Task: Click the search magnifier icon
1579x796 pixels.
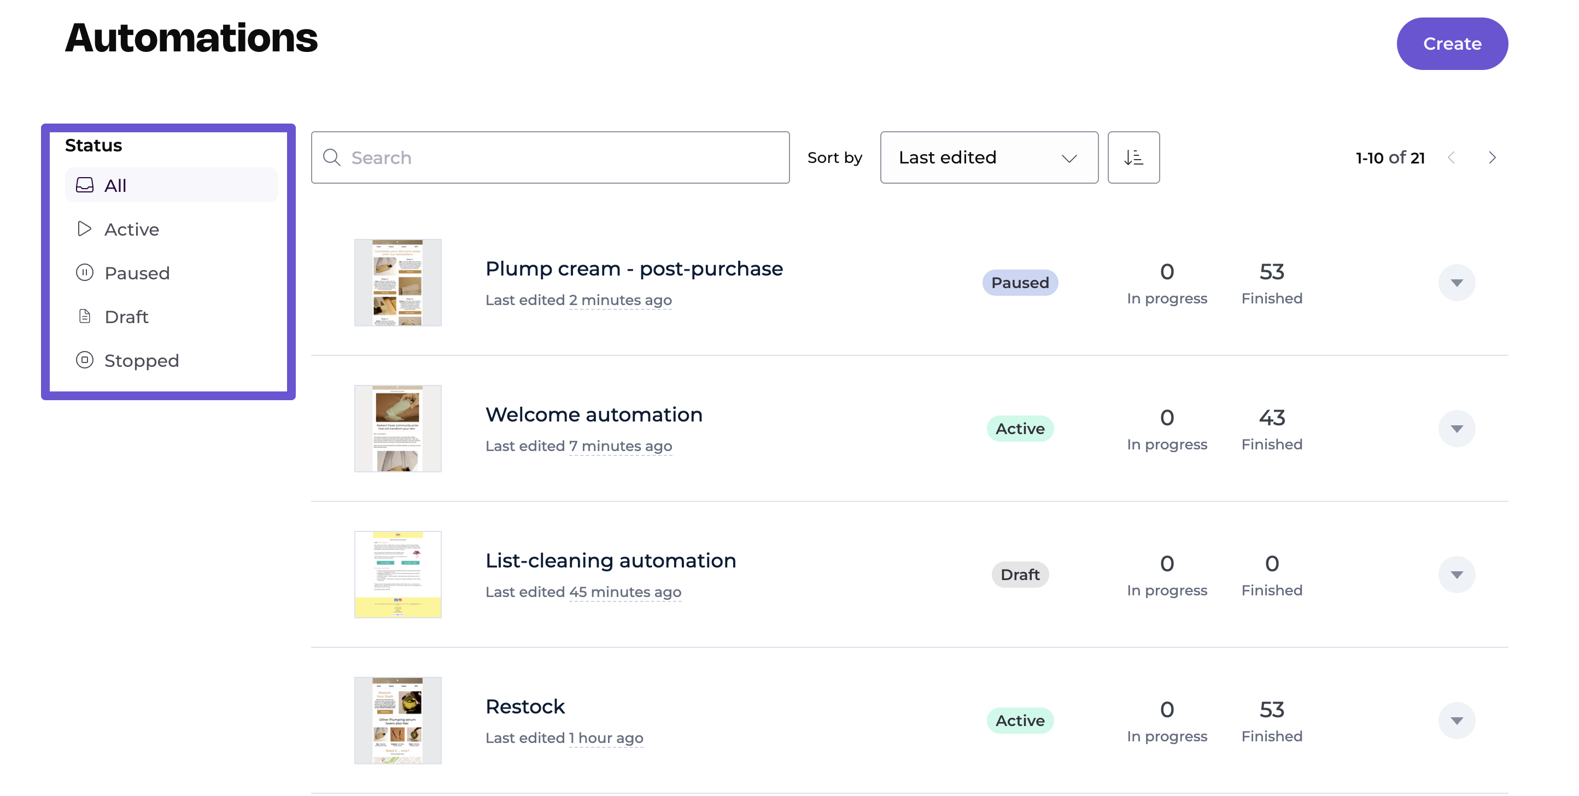Action: coord(332,157)
